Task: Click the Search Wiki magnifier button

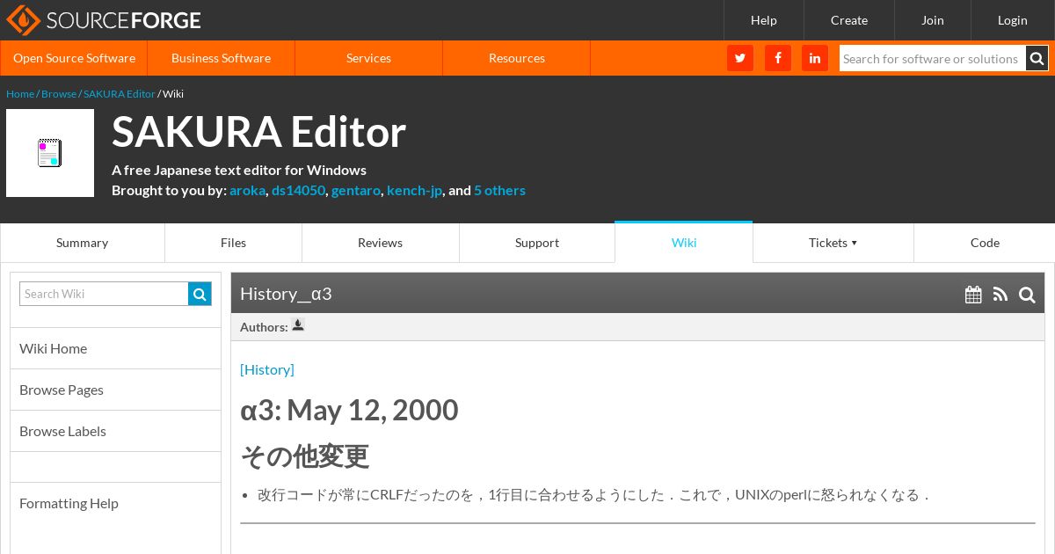Action: [x=200, y=294]
